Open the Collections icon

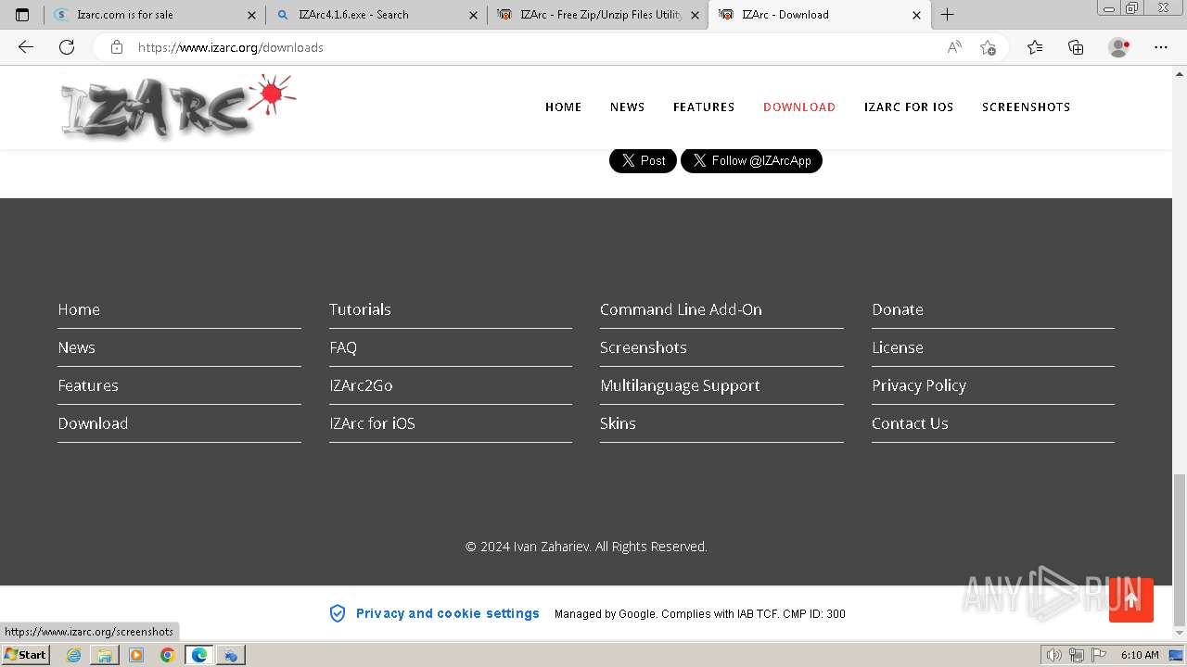1076,47
